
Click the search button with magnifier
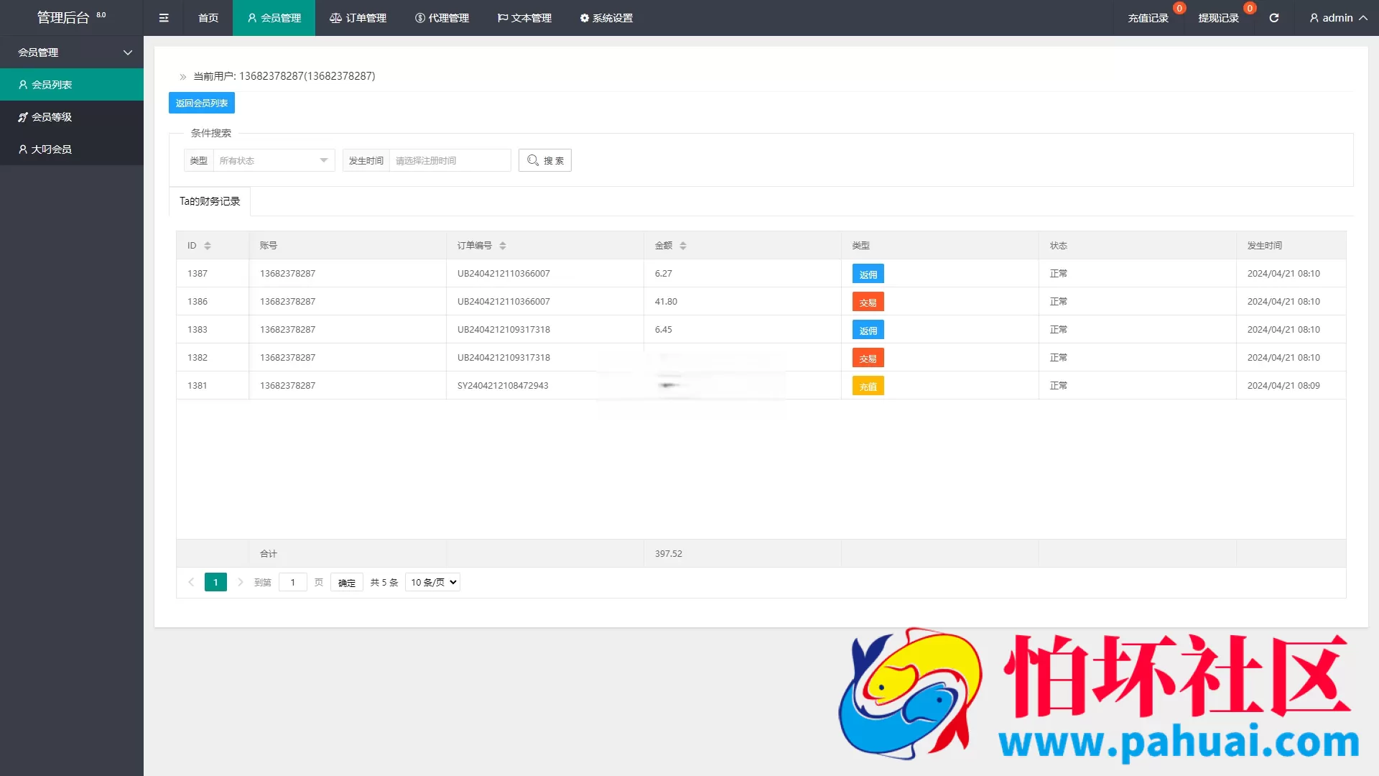point(545,160)
